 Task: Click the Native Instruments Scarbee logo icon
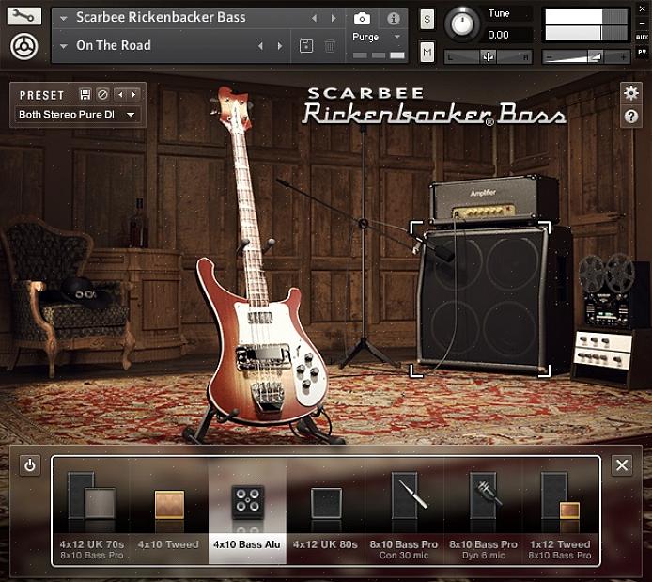pyautogui.click(x=24, y=46)
